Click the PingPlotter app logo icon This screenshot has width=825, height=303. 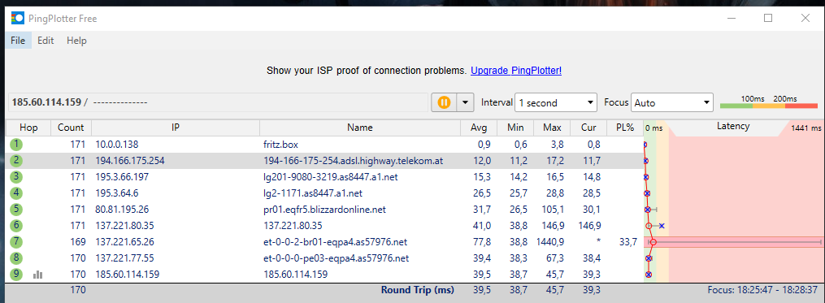click(x=17, y=19)
